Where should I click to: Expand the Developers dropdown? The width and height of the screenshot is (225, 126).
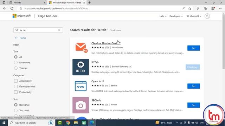[x=176, y=16]
